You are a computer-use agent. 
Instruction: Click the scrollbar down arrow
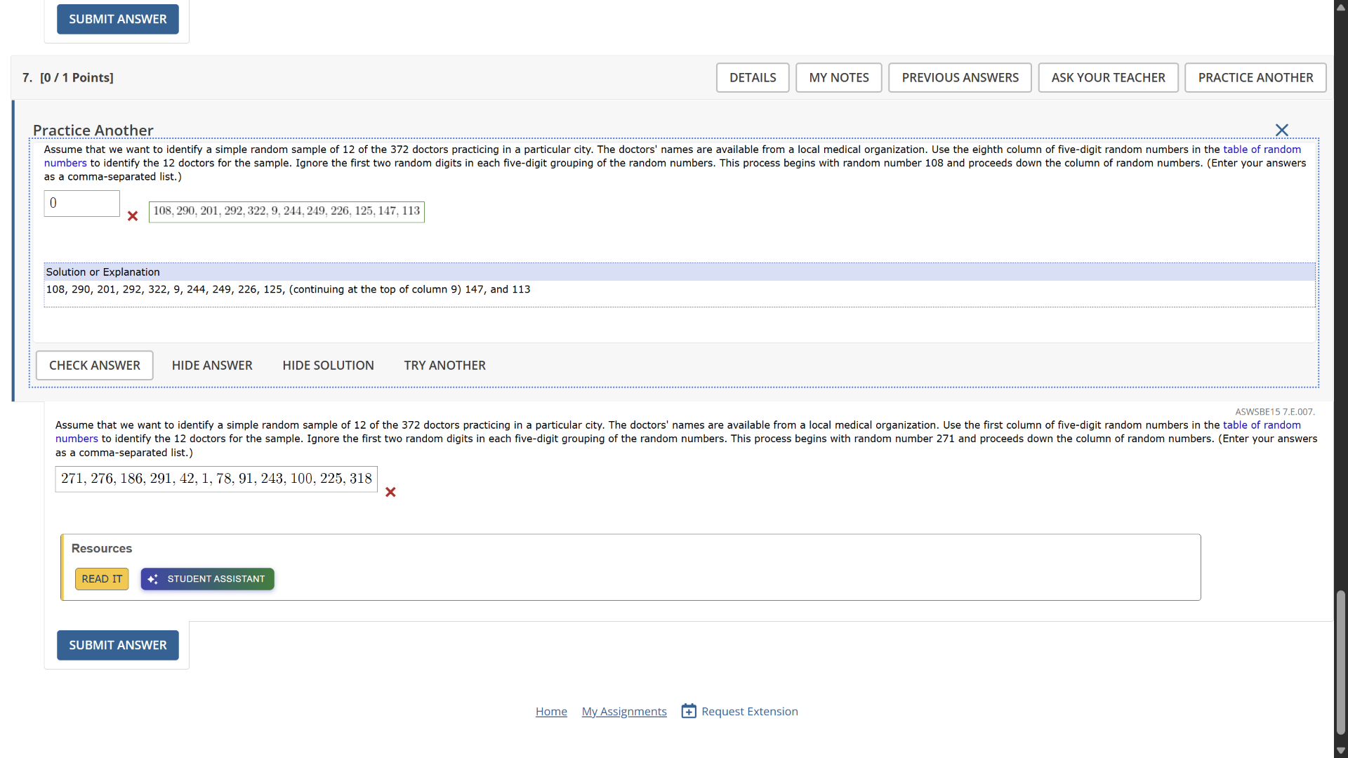[1340, 751]
